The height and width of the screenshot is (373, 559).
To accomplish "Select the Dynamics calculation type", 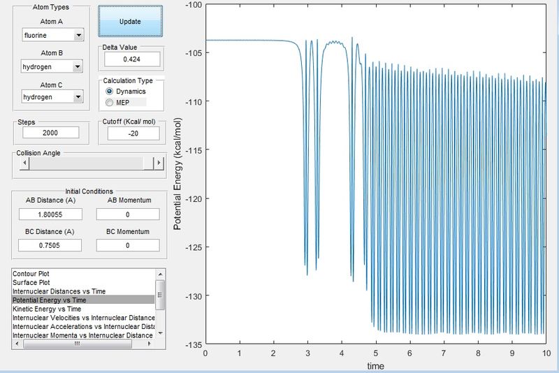I will 126,92.
